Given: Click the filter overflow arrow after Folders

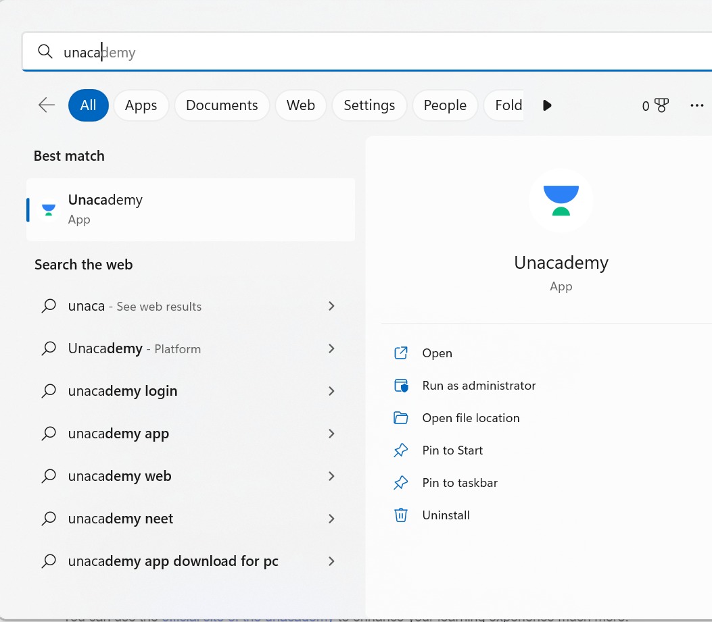Looking at the screenshot, I should [547, 105].
